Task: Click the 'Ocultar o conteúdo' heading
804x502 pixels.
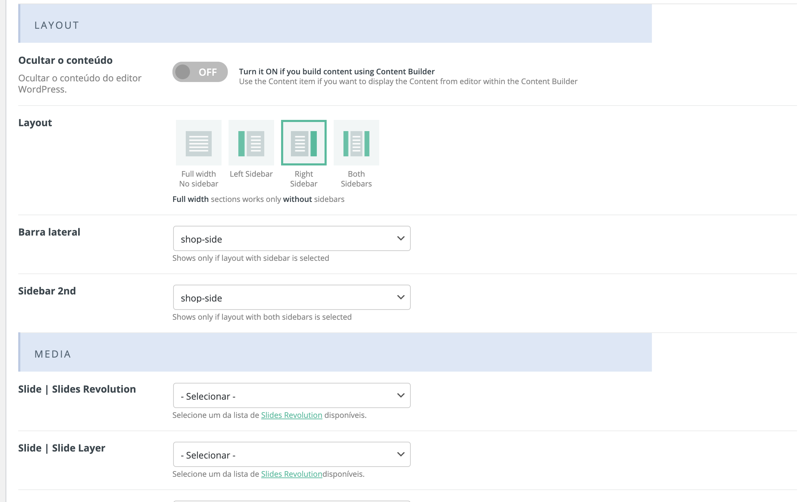Action: coord(66,60)
